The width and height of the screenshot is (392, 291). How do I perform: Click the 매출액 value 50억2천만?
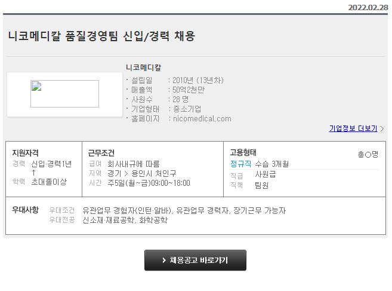(189, 90)
